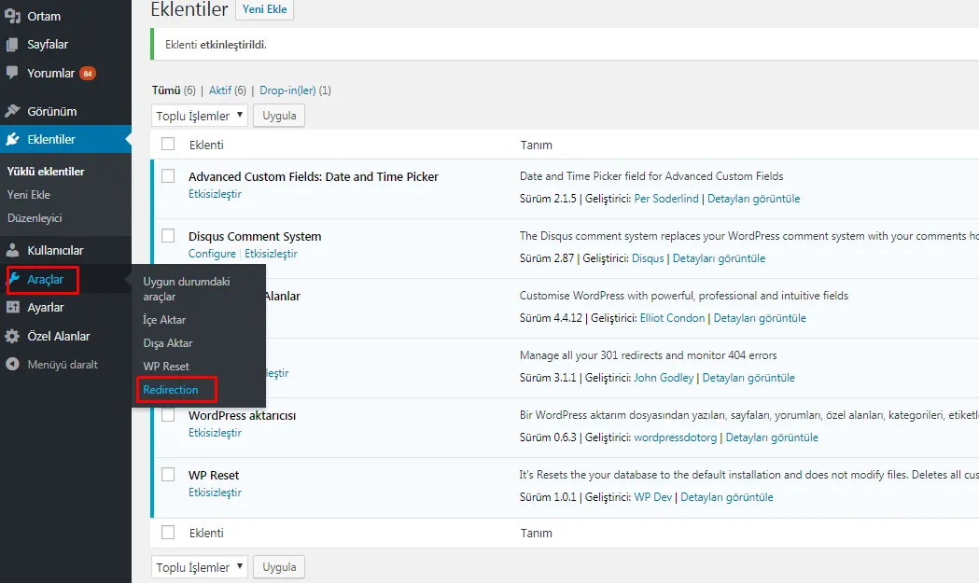Open the Yorumlar menu
979x583 pixels.
[x=50, y=73]
